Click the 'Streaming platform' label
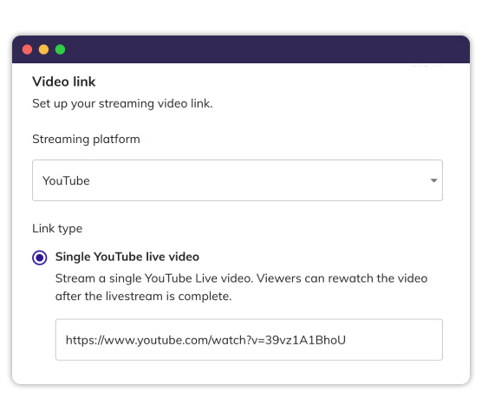The image size is (495, 418). [86, 140]
